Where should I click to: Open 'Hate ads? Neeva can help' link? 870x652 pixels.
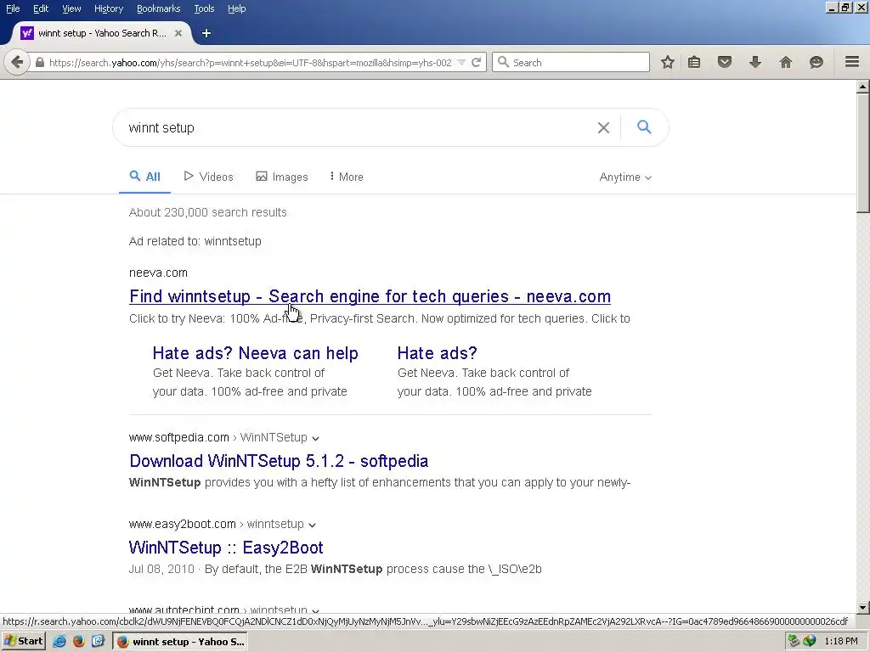(255, 353)
